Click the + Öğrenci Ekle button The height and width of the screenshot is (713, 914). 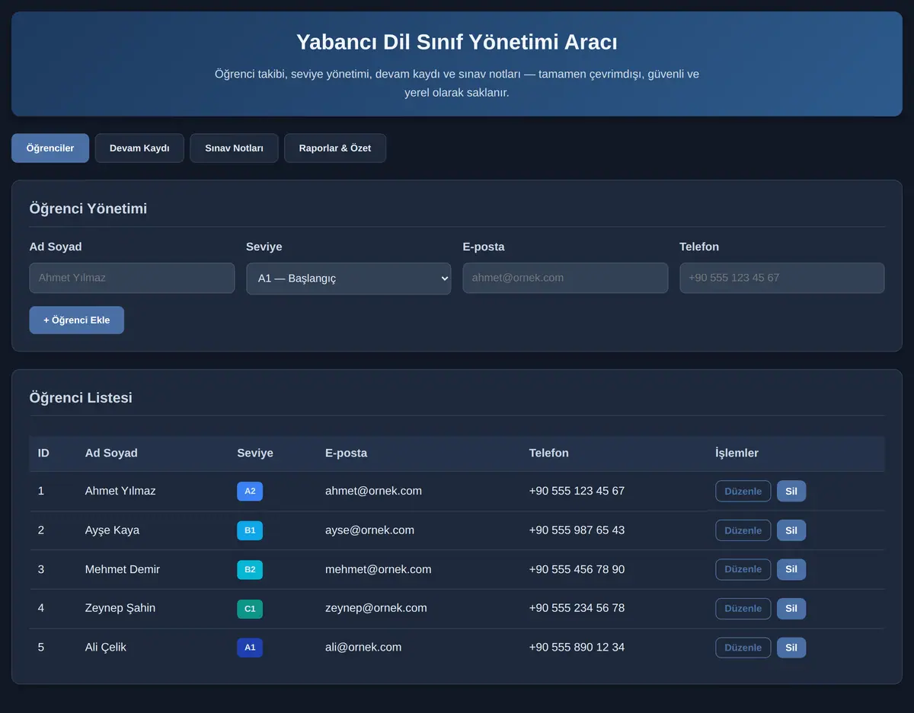coord(76,320)
